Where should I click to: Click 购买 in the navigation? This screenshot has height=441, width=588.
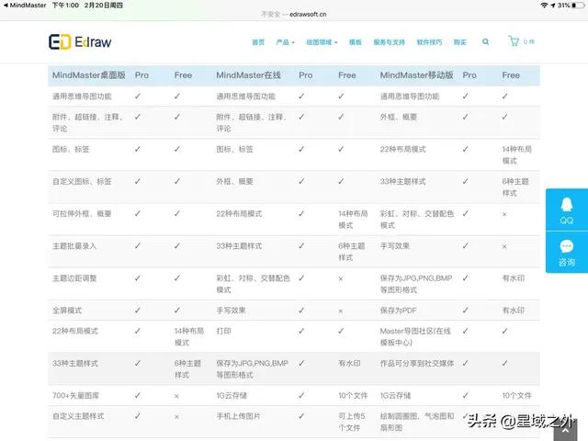pos(459,42)
